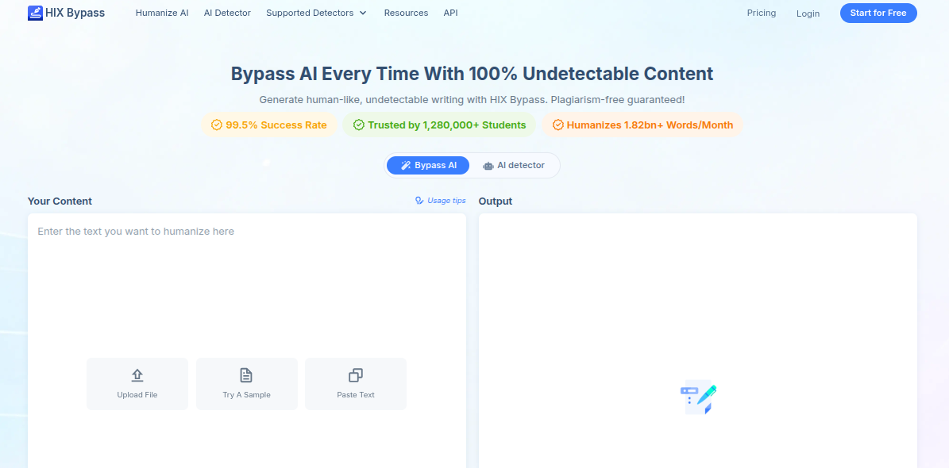949x468 pixels.
Task: Click the pencil illustration in Output panel
Action: tap(698, 398)
